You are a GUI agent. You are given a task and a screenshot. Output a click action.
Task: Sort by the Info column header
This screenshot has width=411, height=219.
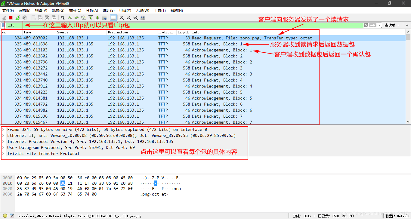pyautogui.click(x=298, y=32)
